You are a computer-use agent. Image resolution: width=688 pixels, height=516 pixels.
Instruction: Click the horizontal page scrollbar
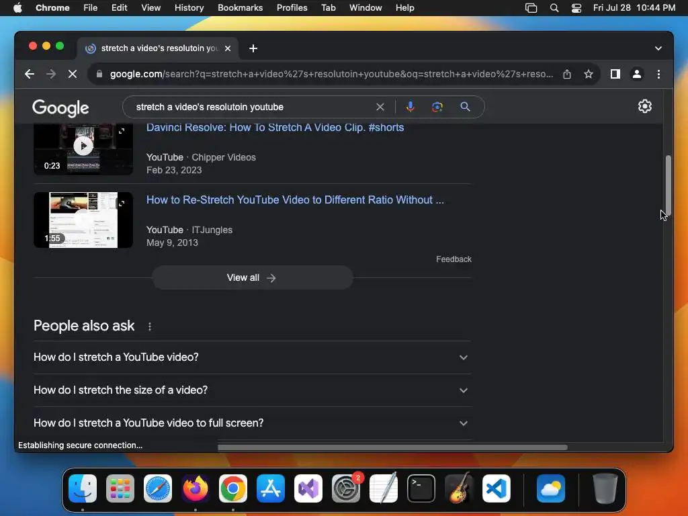(392, 447)
